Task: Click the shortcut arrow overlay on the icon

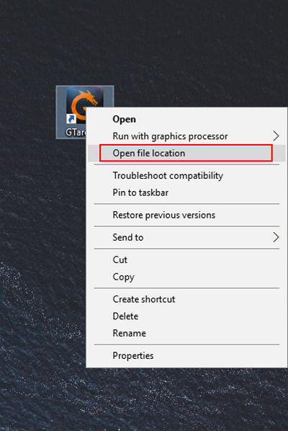Action: [x=71, y=119]
